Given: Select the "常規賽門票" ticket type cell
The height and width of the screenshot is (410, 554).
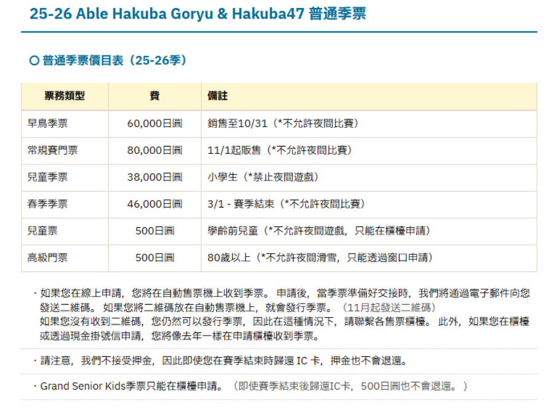Looking at the screenshot, I should [65, 151].
